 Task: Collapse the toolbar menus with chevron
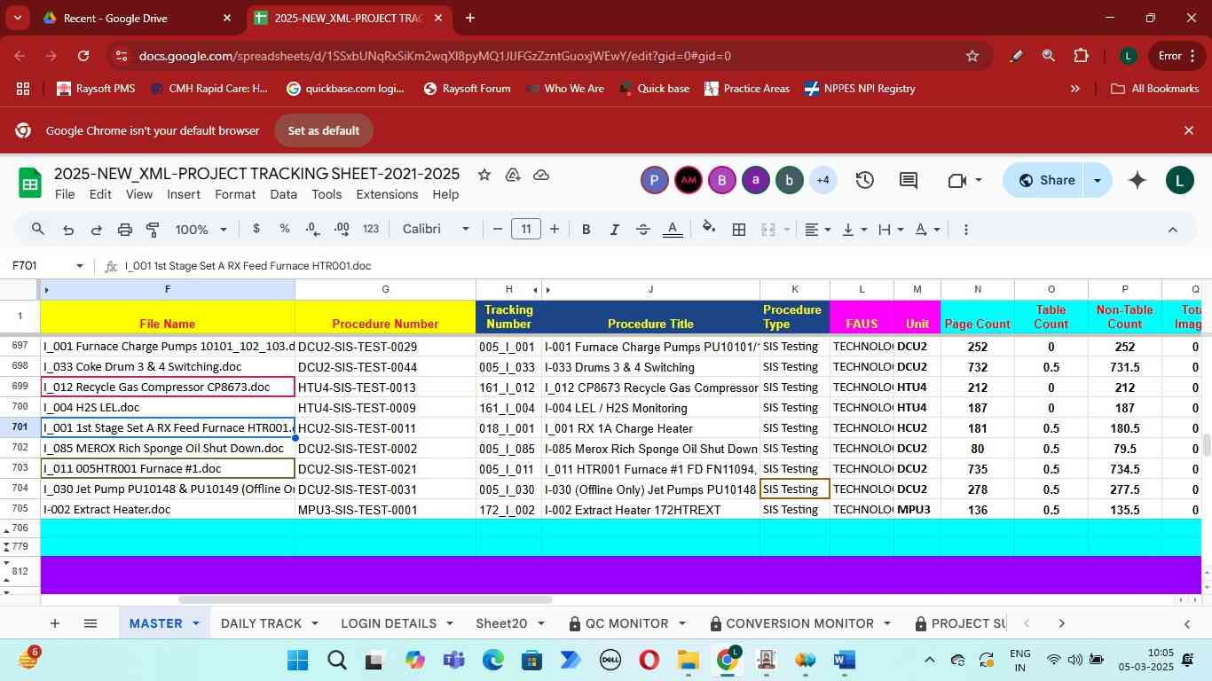tap(1172, 230)
